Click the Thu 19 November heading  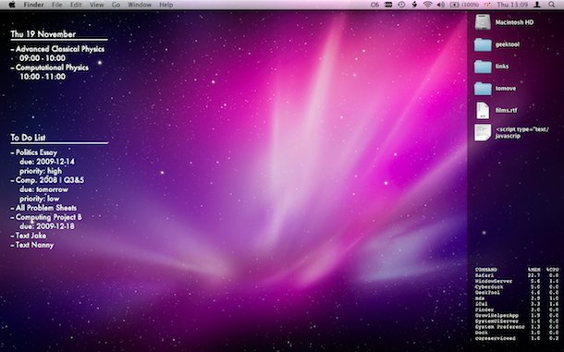point(43,34)
